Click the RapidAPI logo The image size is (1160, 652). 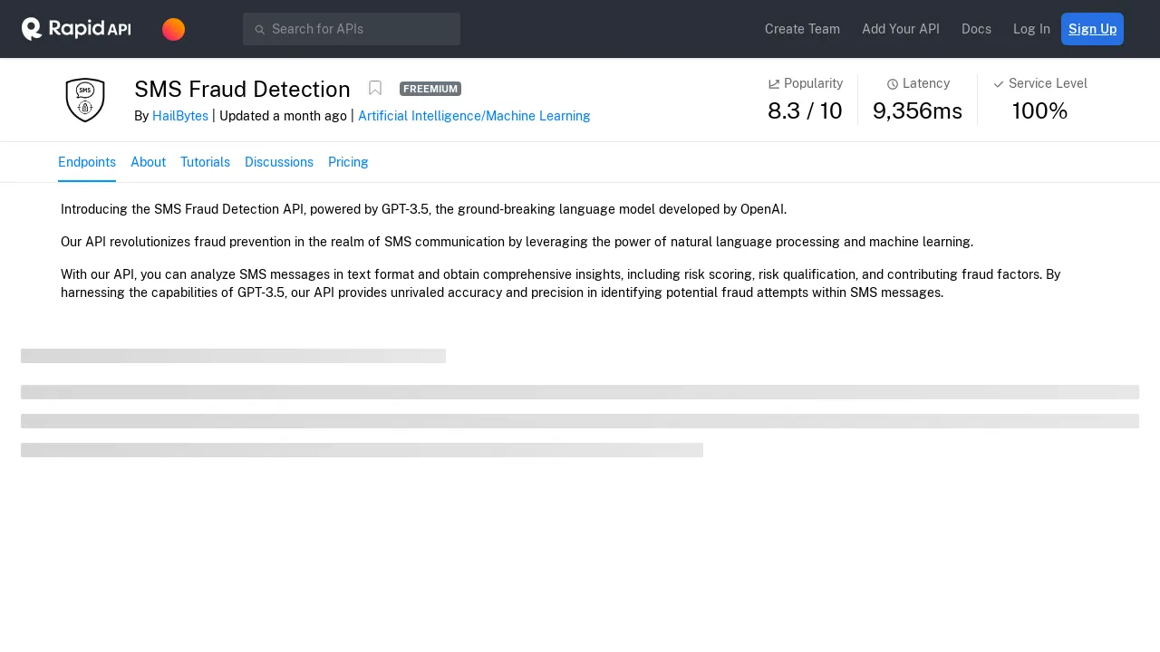click(x=76, y=29)
